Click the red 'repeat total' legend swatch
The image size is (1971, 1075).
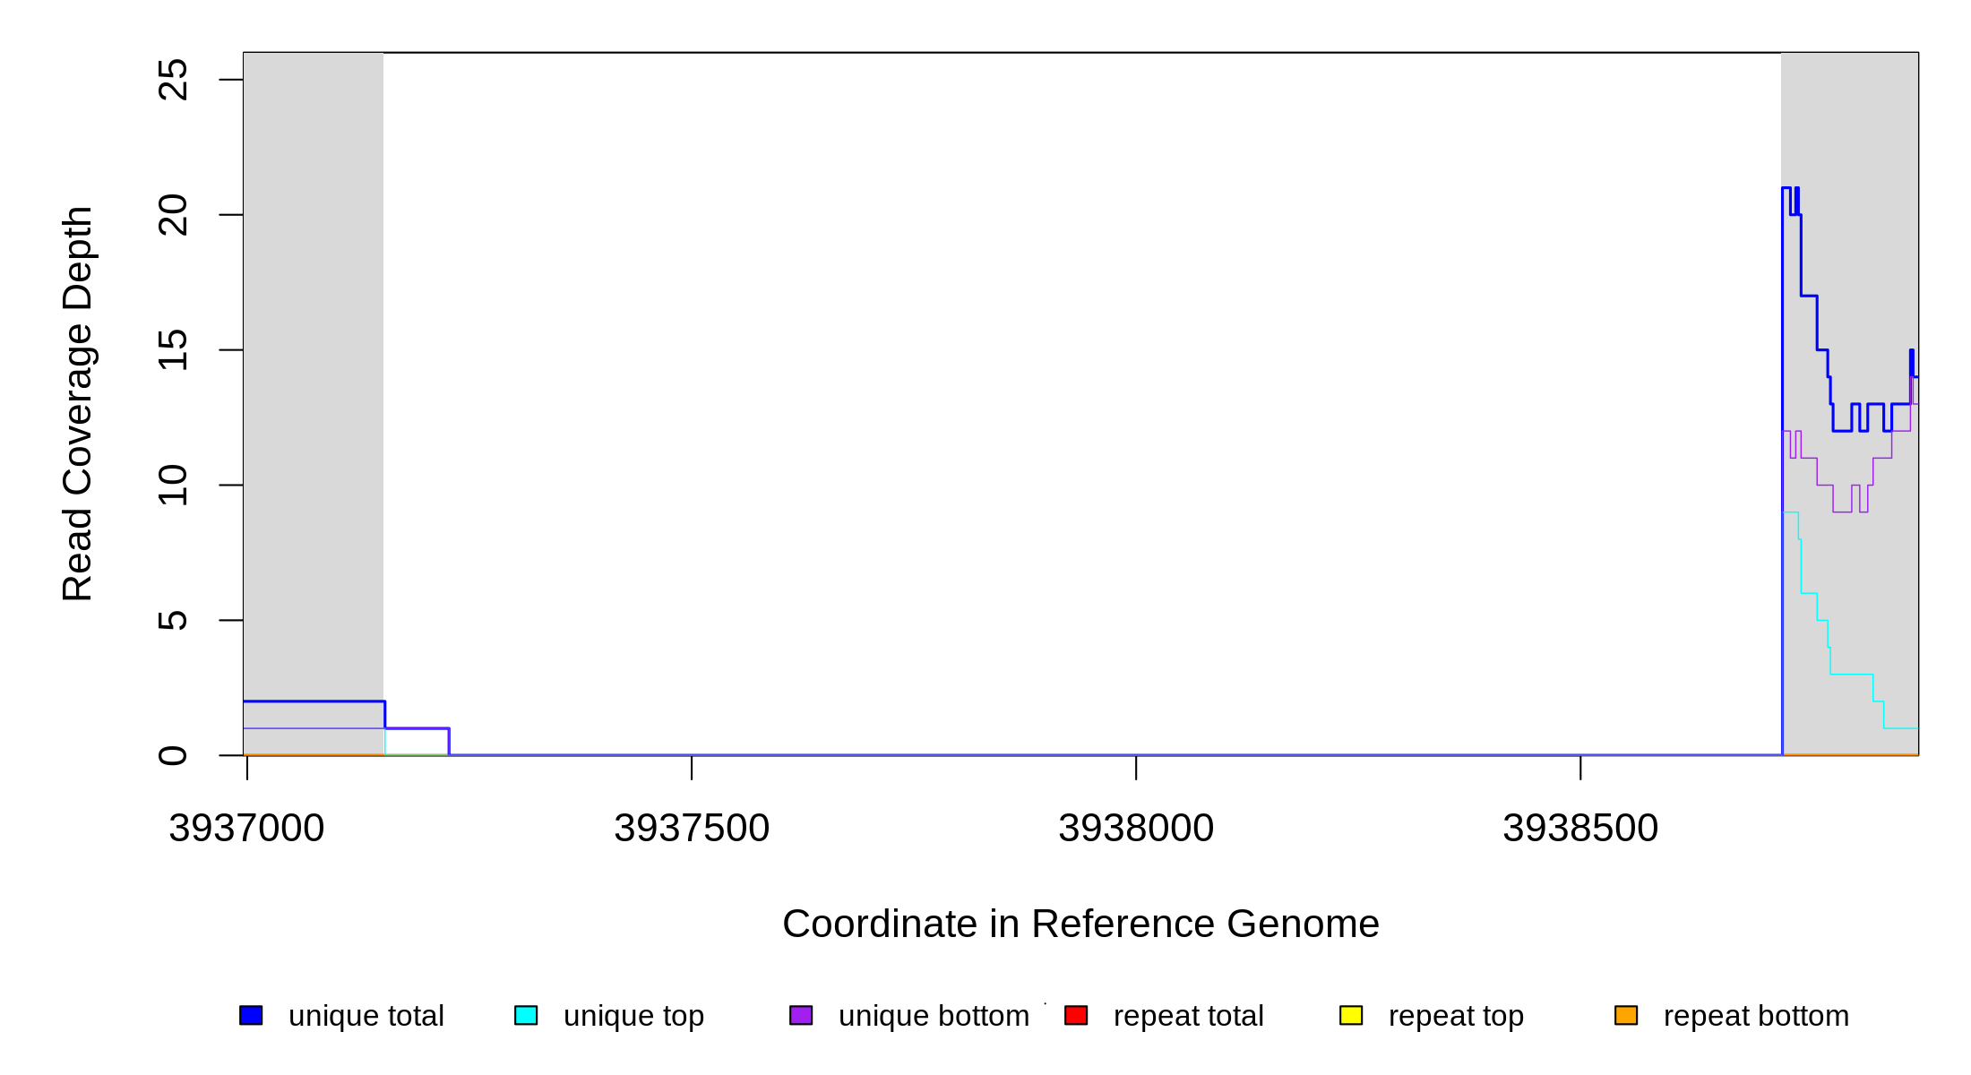pos(1076,1015)
